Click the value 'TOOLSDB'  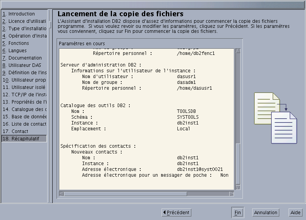click(x=186, y=111)
